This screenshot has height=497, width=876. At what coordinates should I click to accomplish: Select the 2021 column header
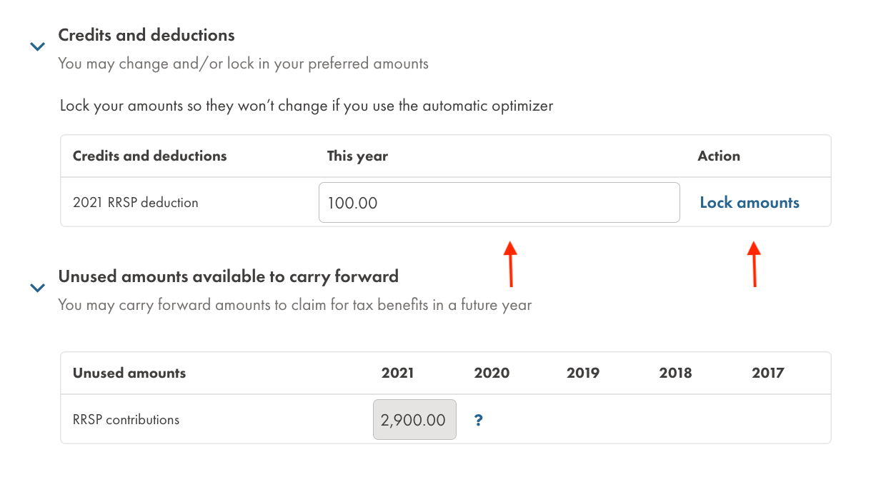397,373
